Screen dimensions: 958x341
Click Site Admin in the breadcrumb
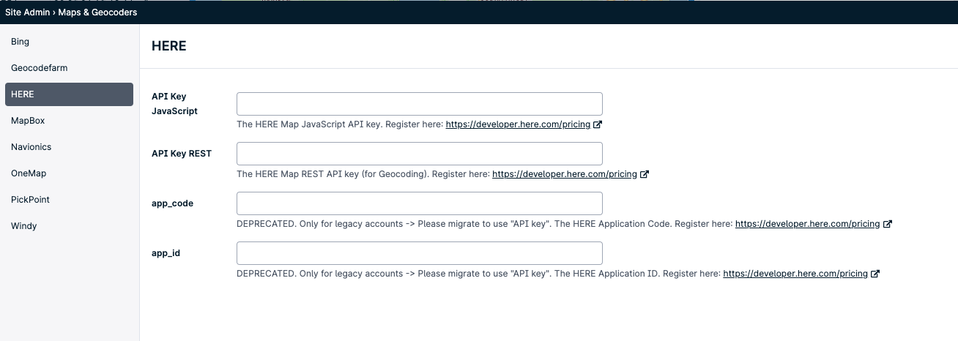click(26, 12)
